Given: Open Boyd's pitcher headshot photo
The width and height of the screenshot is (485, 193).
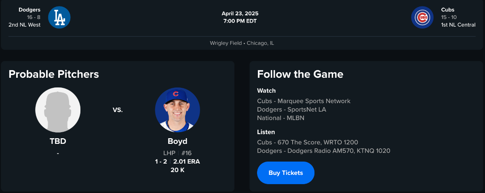Looking at the screenshot, I should coord(177,110).
